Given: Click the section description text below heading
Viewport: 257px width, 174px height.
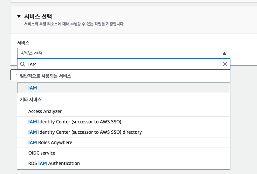Looking at the screenshot, I should click(74, 24).
